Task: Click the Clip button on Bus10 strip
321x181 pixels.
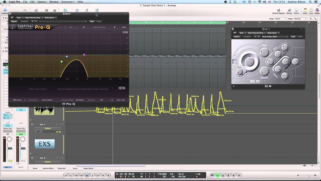Action: (21, 110)
